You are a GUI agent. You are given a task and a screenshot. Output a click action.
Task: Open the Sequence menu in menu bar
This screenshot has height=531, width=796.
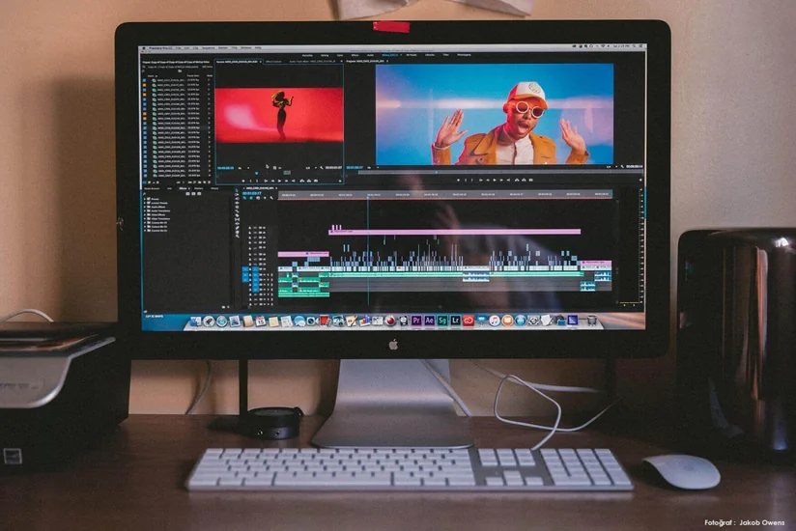[x=206, y=47]
